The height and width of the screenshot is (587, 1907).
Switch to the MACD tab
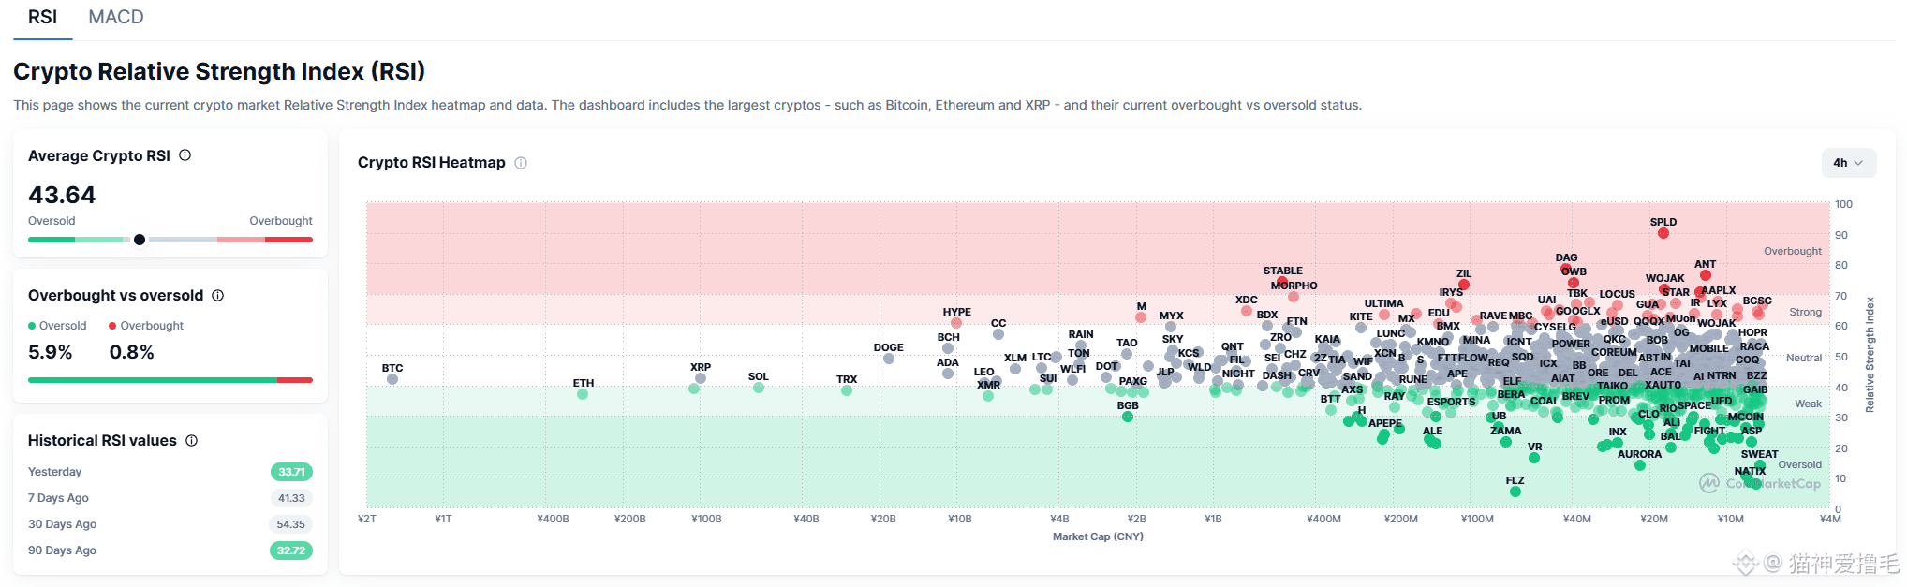(x=116, y=17)
